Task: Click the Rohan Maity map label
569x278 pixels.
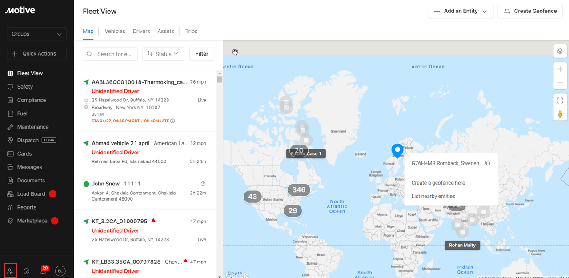Action: click(x=462, y=245)
